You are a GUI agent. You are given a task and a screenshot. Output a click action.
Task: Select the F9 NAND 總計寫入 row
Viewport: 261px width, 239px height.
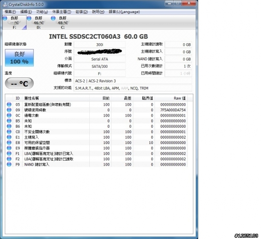pos(97,164)
